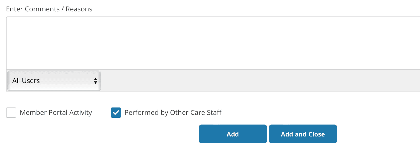Open the All Users dropdown
The height and width of the screenshot is (147, 420).
[54, 81]
